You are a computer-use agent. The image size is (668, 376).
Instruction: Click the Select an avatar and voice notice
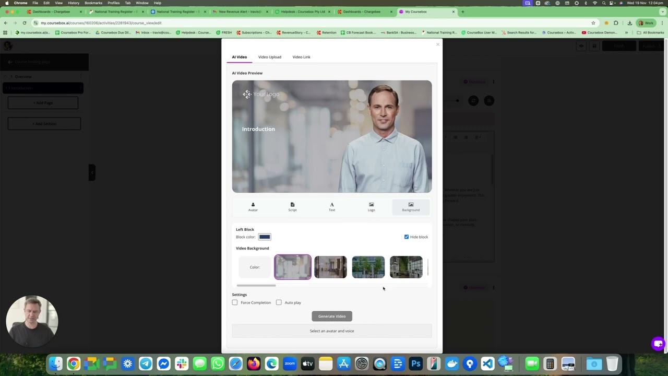(x=332, y=331)
